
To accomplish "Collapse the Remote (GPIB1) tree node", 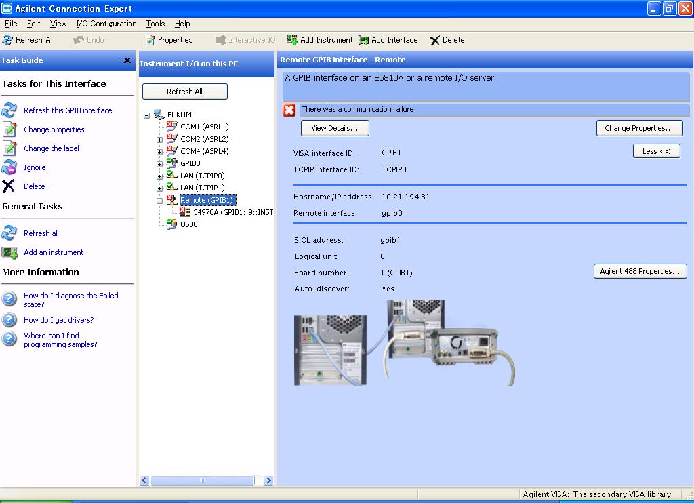I will 159,201.
